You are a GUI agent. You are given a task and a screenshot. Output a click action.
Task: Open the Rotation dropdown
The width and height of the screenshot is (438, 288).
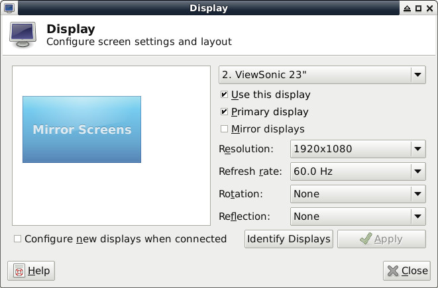click(357, 194)
